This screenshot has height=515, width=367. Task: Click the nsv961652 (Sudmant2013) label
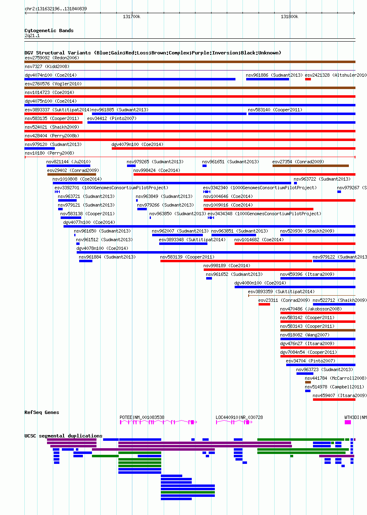click(x=234, y=274)
